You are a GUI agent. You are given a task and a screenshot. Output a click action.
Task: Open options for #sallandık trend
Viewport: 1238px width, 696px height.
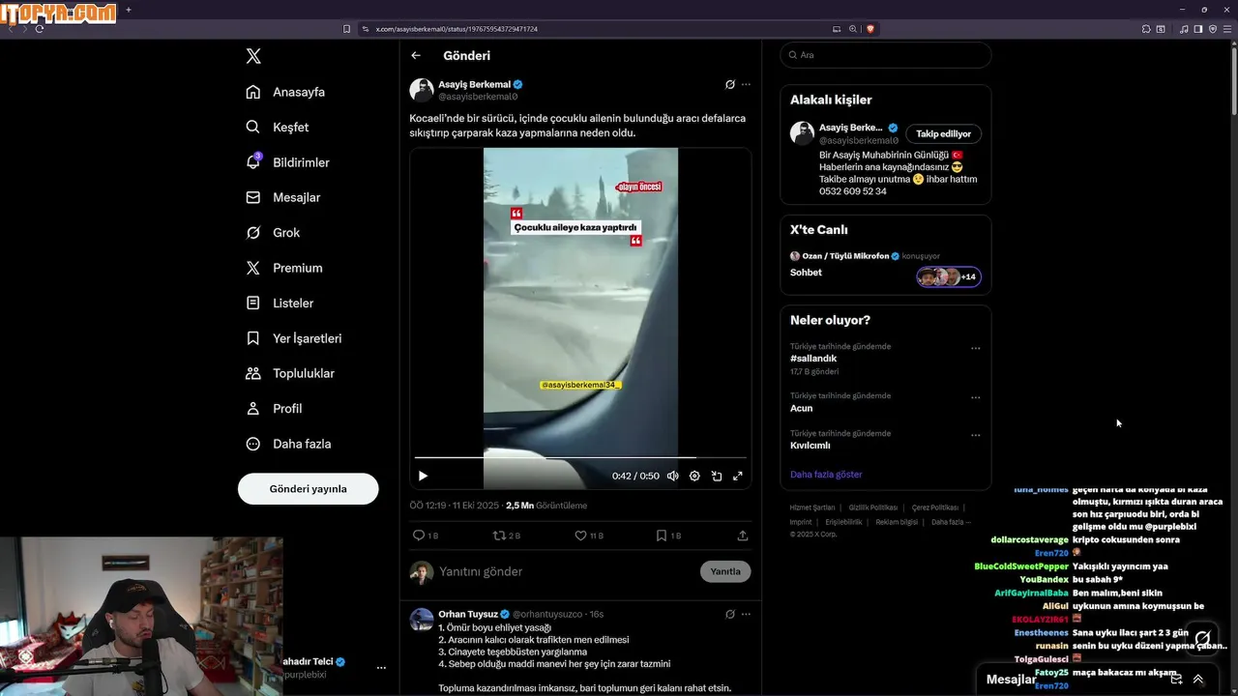click(975, 348)
